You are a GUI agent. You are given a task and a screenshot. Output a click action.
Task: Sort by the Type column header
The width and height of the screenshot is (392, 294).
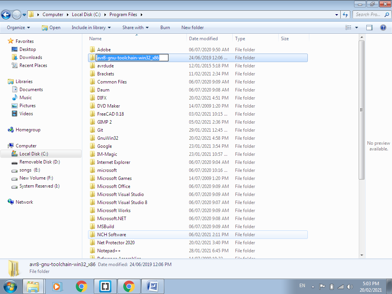coord(255,39)
